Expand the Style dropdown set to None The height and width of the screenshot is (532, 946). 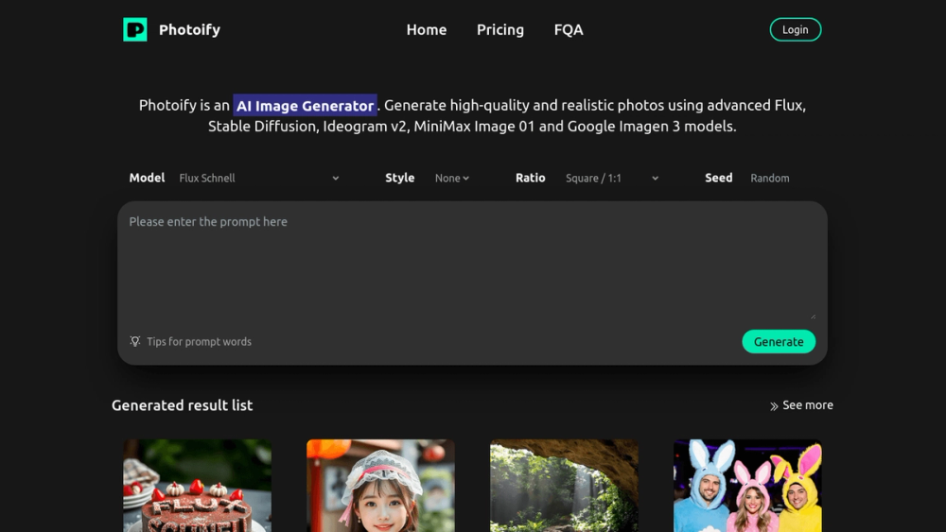tap(452, 179)
